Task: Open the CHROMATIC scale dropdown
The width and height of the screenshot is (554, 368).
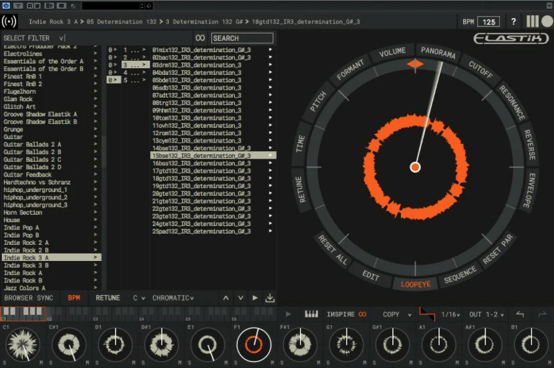Action: click(x=173, y=298)
